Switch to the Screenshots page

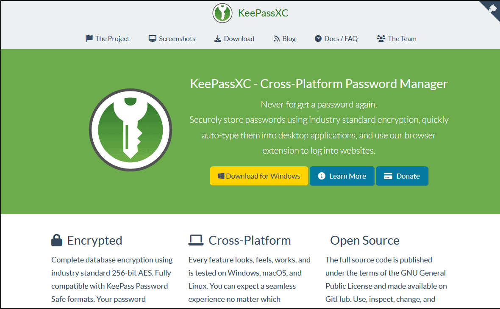(x=172, y=38)
